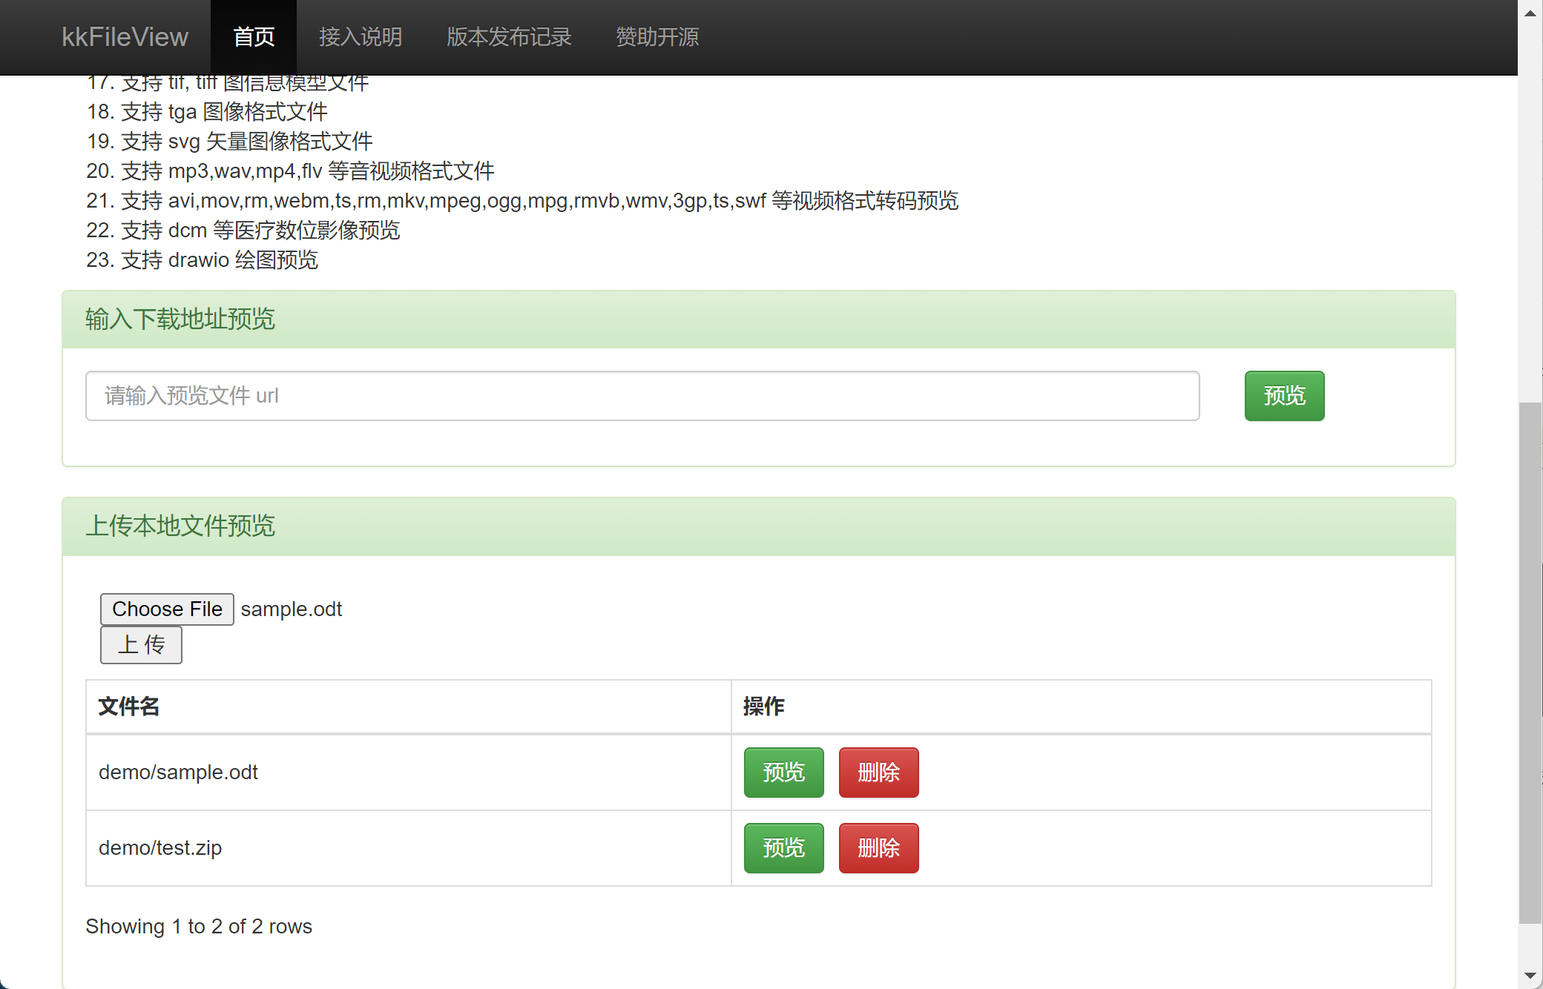Click the 操作 column header
The width and height of the screenshot is (1543, 989).
764,707
